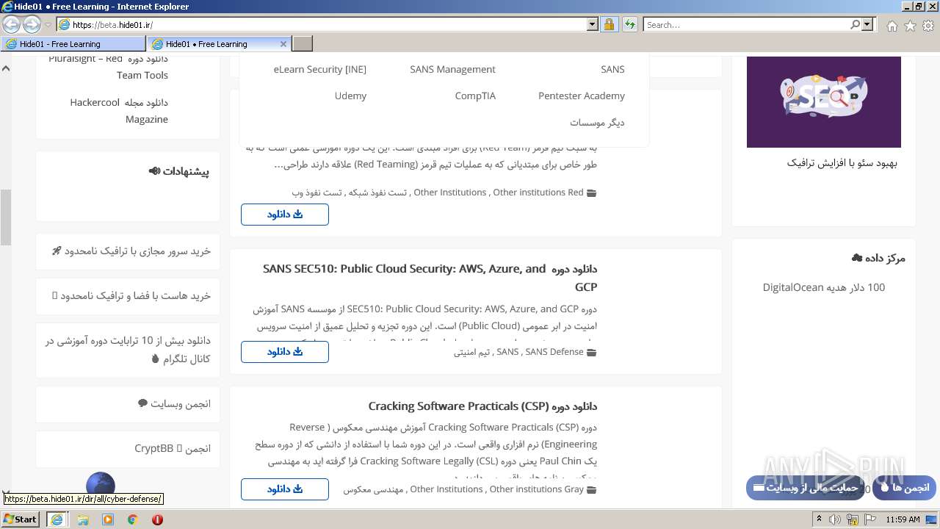Open the address bar history dropdown
The image size is (940, 529).
click(x=593, y=25)
